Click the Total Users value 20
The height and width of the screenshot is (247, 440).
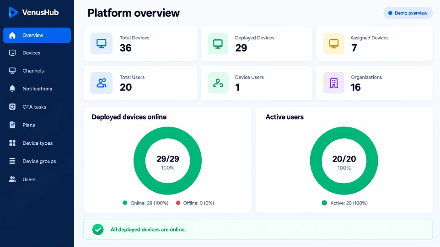coord(126,87)
